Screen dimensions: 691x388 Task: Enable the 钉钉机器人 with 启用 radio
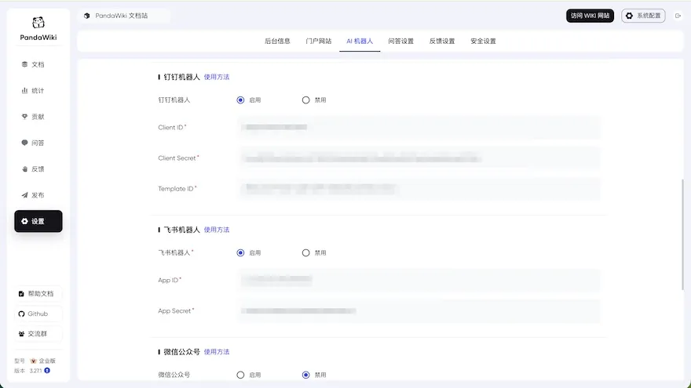[x=240, y=100]
